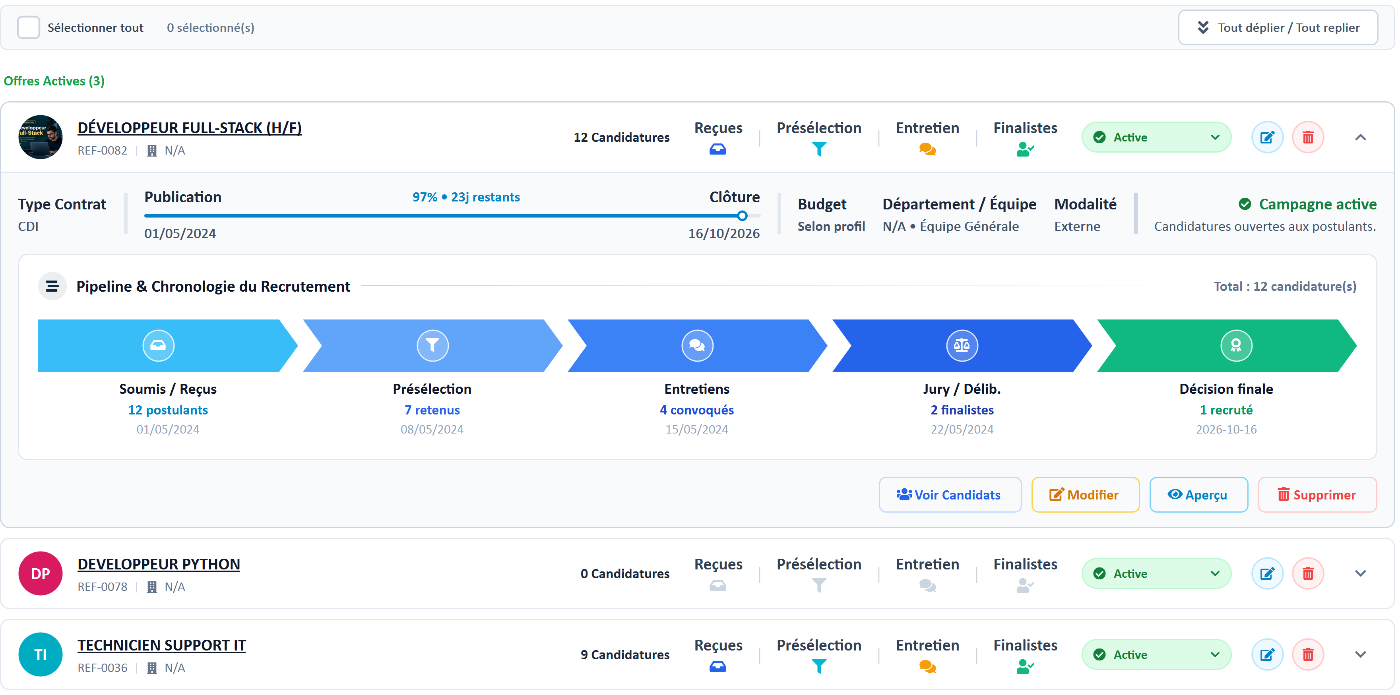
Task: Click the Présélection funnel icon for Développeur Full-Stack
Action: tap(818, 149)
